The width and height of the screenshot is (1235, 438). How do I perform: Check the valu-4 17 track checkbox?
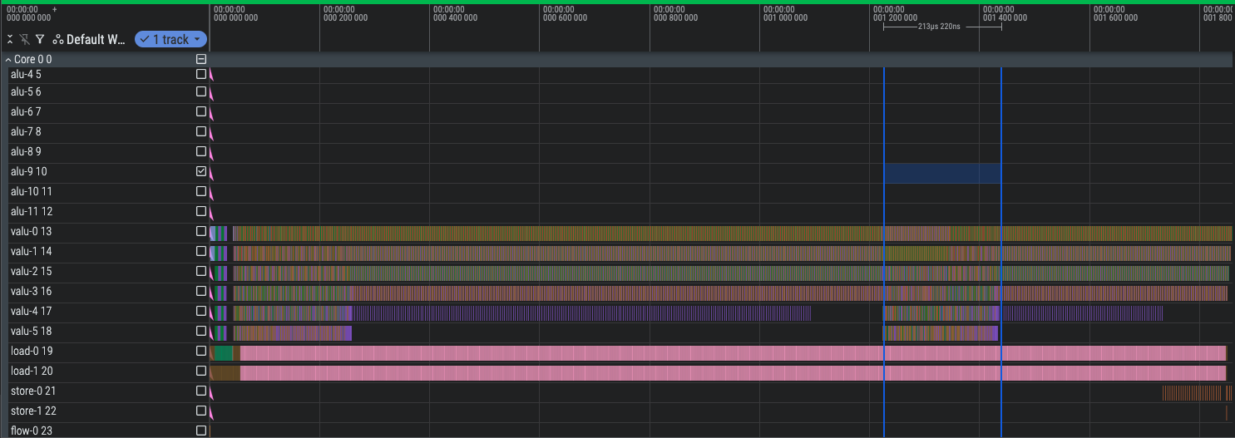200,311
